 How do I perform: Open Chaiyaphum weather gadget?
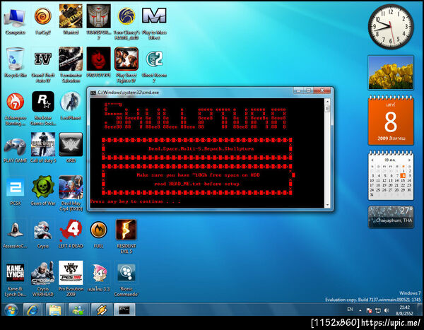[x=391, y=217]
